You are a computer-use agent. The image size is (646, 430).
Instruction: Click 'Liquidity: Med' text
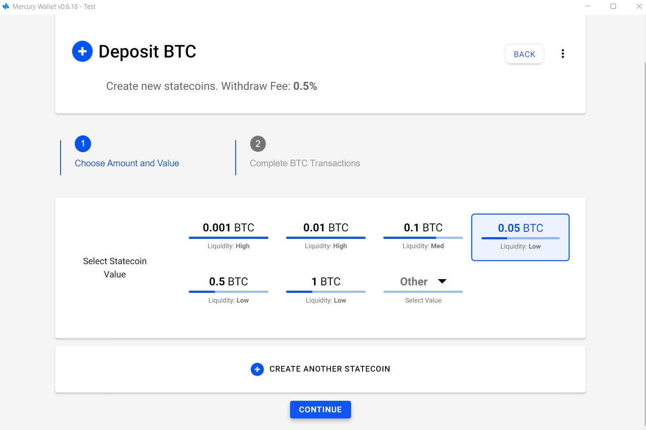coord(423,246)
